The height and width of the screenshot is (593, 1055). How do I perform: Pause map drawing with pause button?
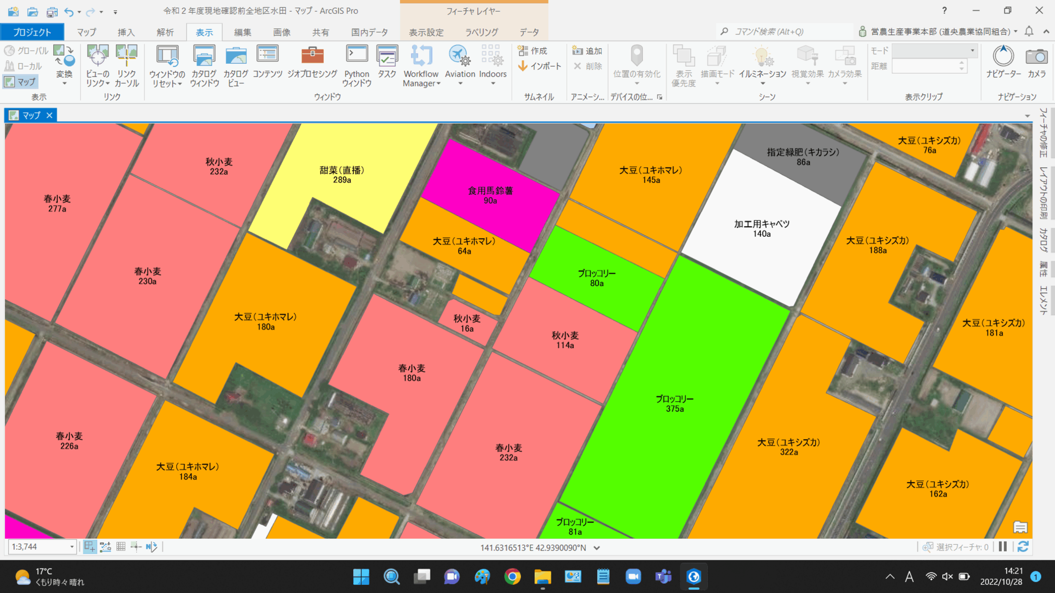tap(1003, 546)
